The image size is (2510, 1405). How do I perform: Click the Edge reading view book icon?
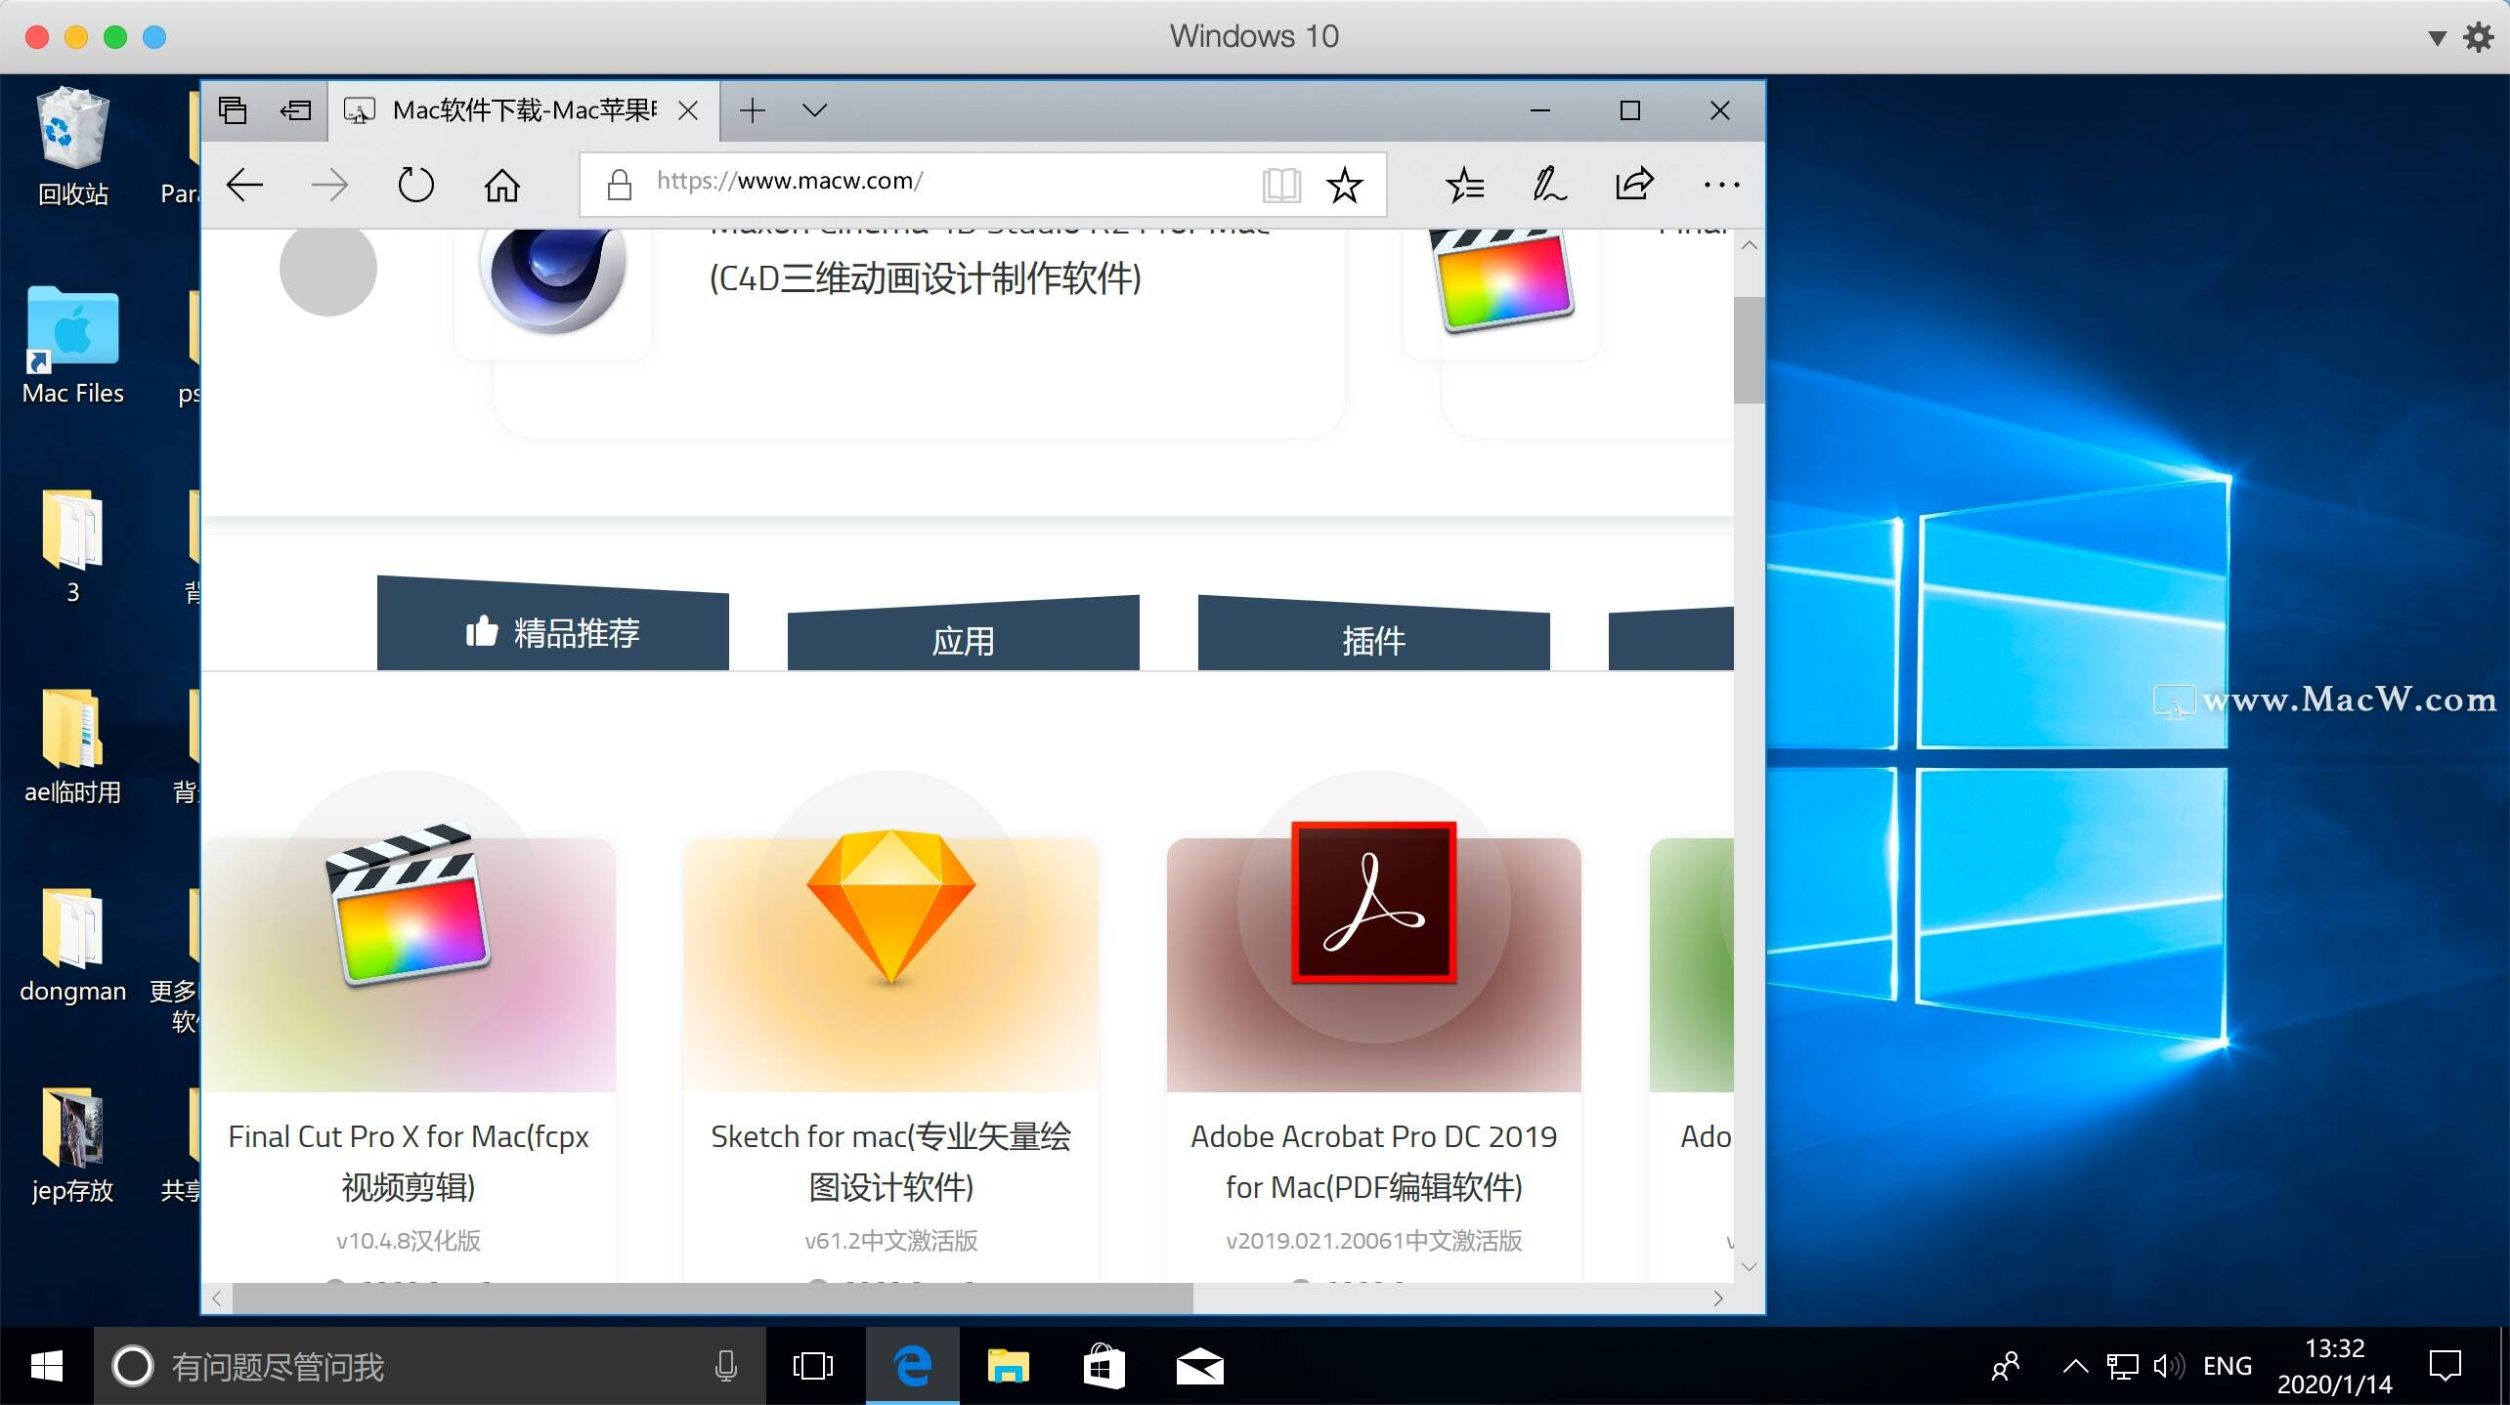coord(1280,185)
